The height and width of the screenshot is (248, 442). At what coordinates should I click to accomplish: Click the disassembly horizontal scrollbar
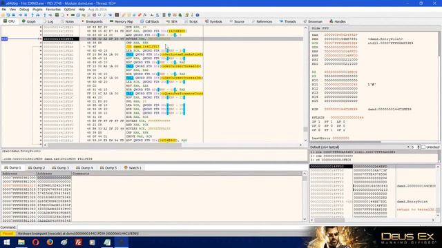[x=173, y=145]
